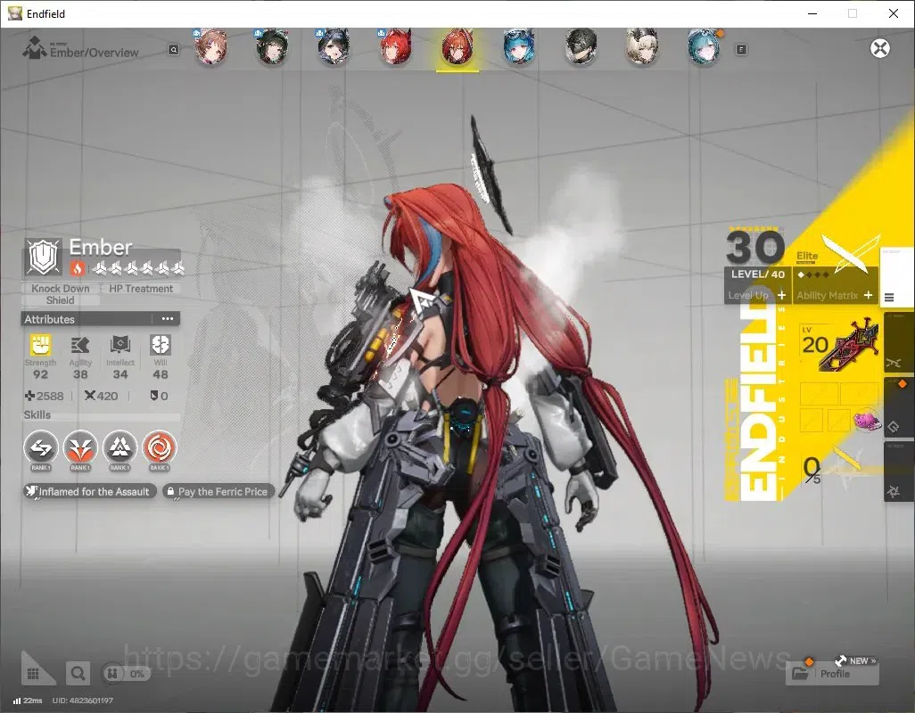Click the Level Up plus button
Viewport: 915px width, 713px height.
(781, 296)
